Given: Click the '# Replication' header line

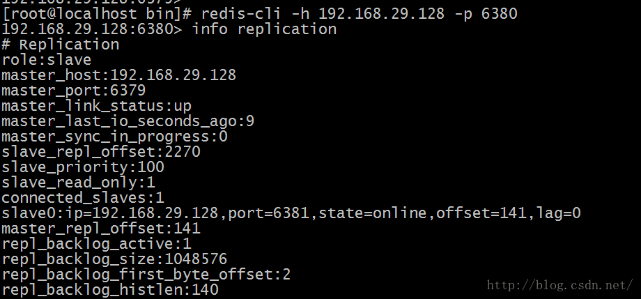Looking at the screenshot, I should 60,45.
